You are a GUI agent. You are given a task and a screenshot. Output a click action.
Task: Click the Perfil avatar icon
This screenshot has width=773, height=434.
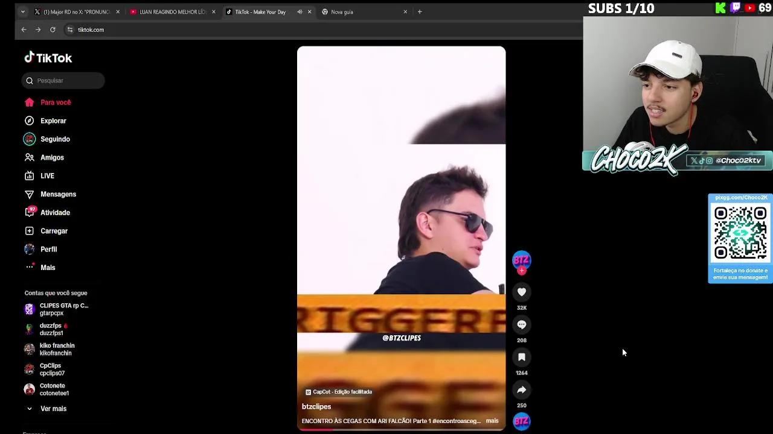29,249
